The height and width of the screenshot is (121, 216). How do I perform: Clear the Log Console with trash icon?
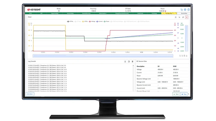pos(133,61)
